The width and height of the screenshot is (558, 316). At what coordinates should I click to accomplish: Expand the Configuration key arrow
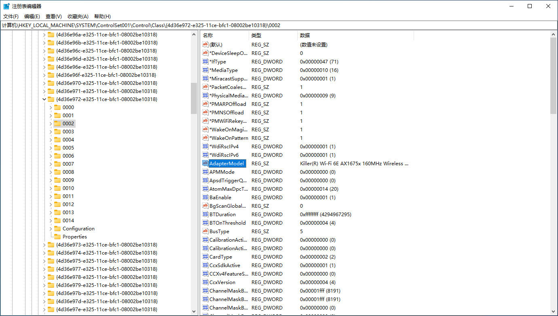click(51, 228)
